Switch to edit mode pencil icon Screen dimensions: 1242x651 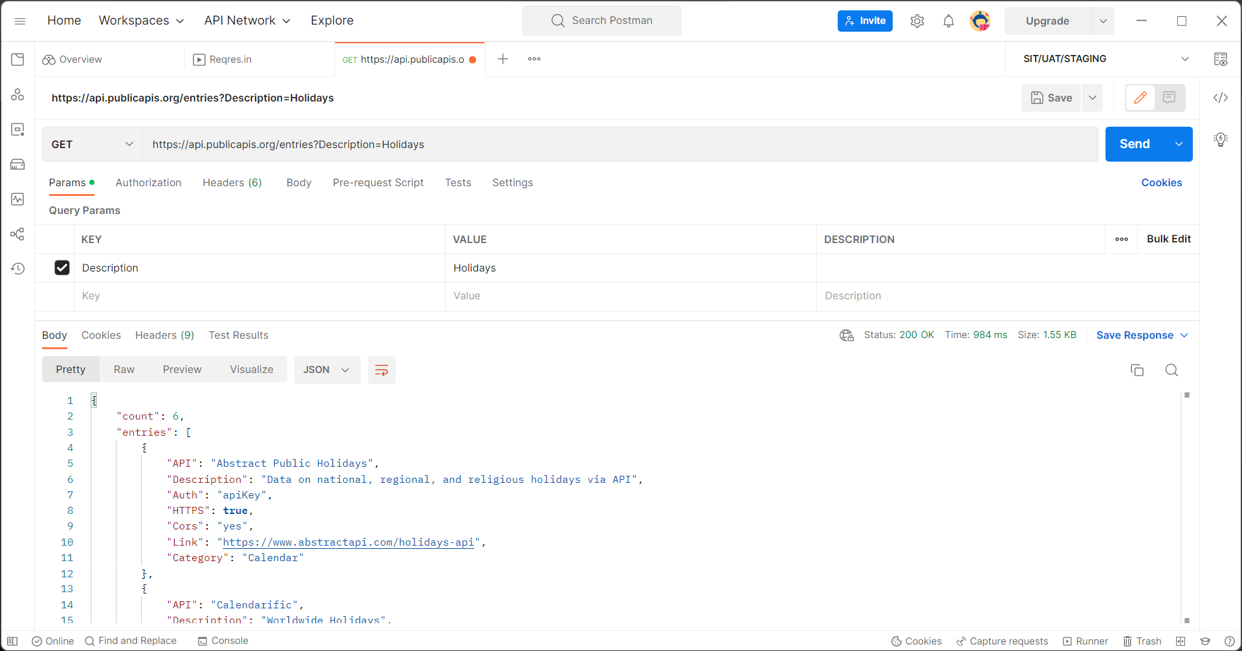(x=1140, y=98)
